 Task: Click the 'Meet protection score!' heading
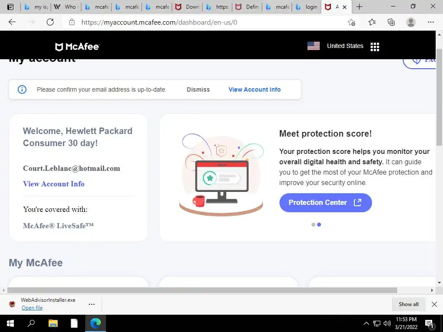(325, 134)
